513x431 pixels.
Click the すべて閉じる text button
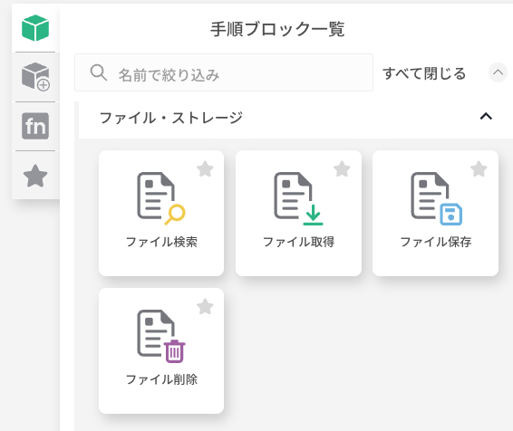point(424,73)
